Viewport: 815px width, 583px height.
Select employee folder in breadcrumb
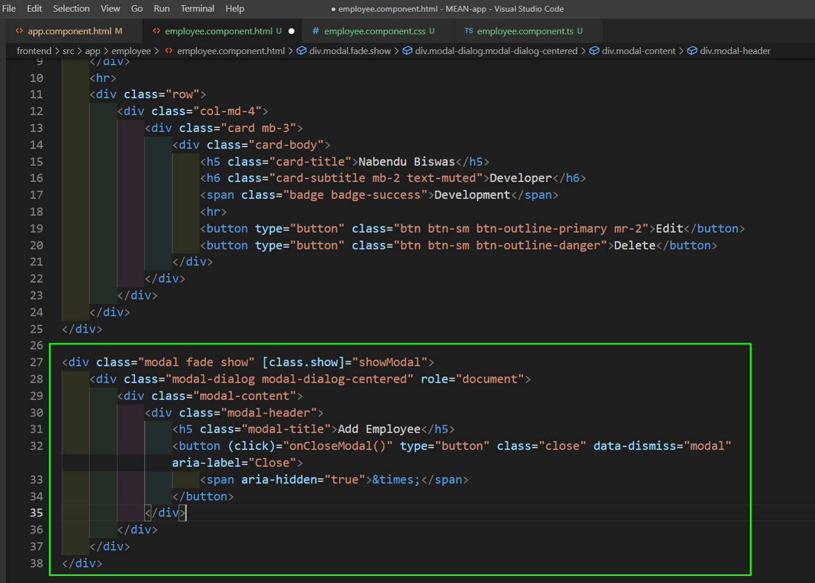(131, 51)
